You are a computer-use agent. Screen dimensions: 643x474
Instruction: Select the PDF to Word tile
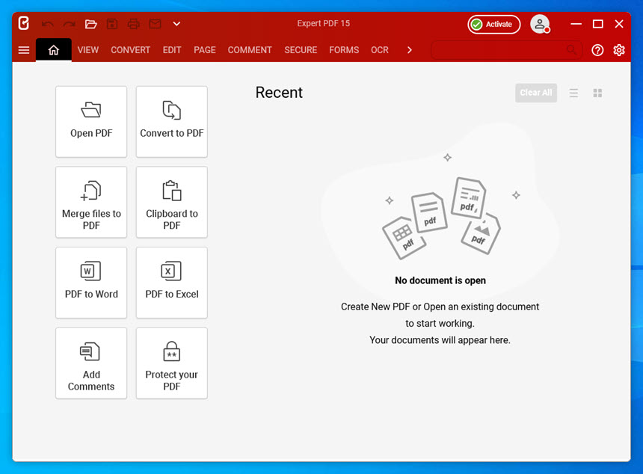pos(91,283)
